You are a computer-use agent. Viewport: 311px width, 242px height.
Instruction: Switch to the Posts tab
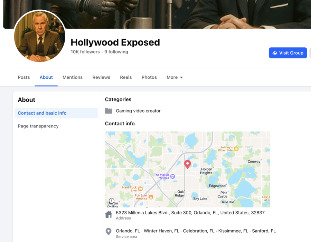click(x=24, y=77)
